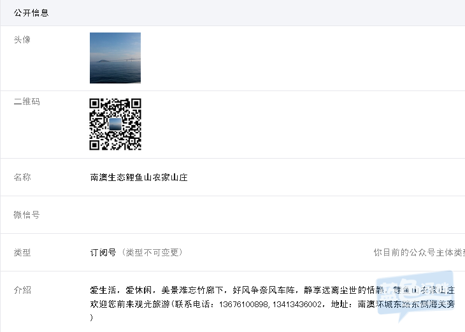Click the phone number 13676100898
The width and height of the screenshot is (465, 332).
tap(243, 304)
